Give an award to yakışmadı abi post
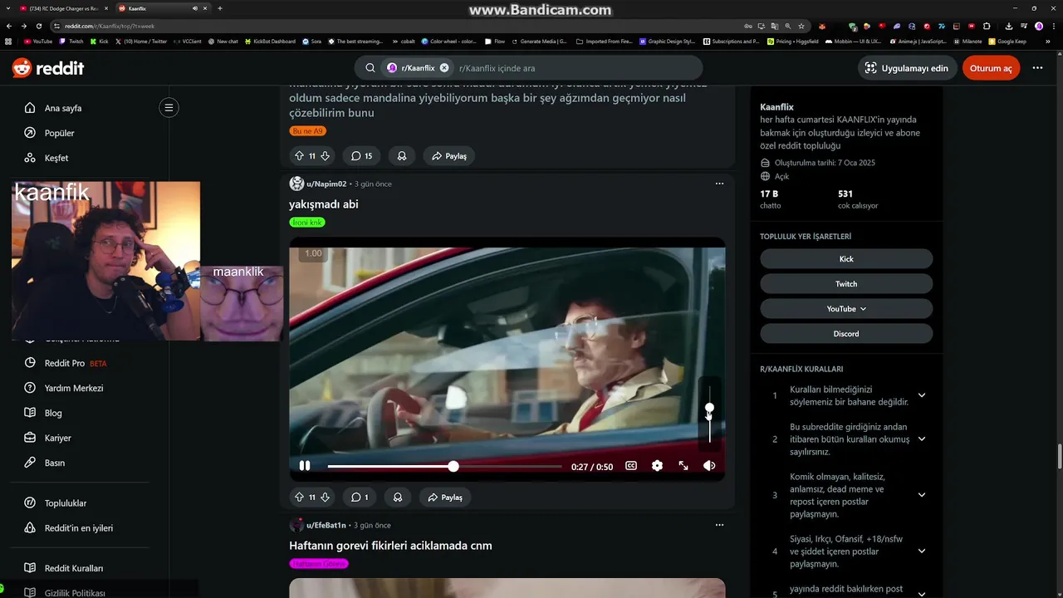Viewport: 1063px width, 598px height. click(398, 498)
